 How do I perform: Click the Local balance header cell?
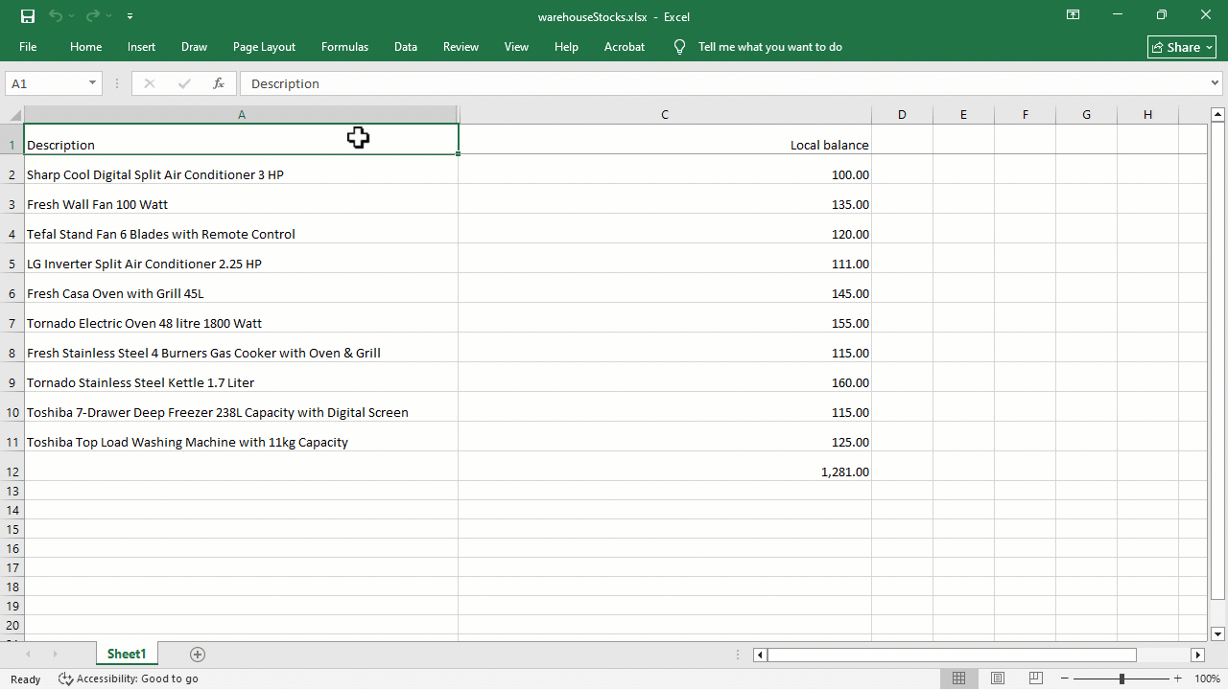665,141
